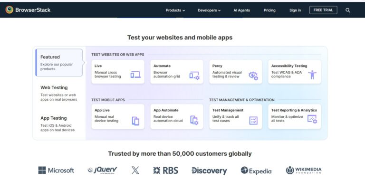
Task: Click the Microsoft customer logo
Action: click(x=56, y=171)
